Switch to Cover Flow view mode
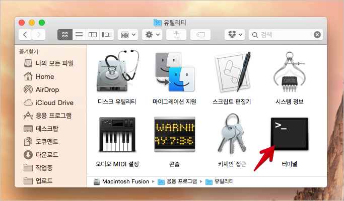 pos(107,35)
